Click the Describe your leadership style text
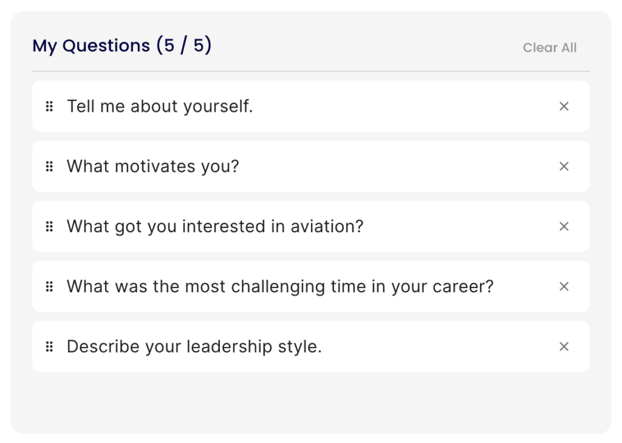Screen dimensions: 622x443 point(194,346)
